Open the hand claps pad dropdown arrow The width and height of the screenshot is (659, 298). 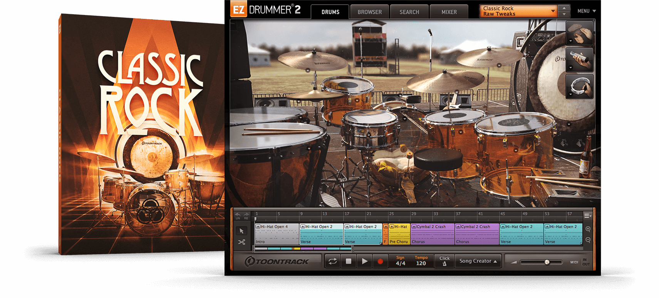[x=570, y=41]
